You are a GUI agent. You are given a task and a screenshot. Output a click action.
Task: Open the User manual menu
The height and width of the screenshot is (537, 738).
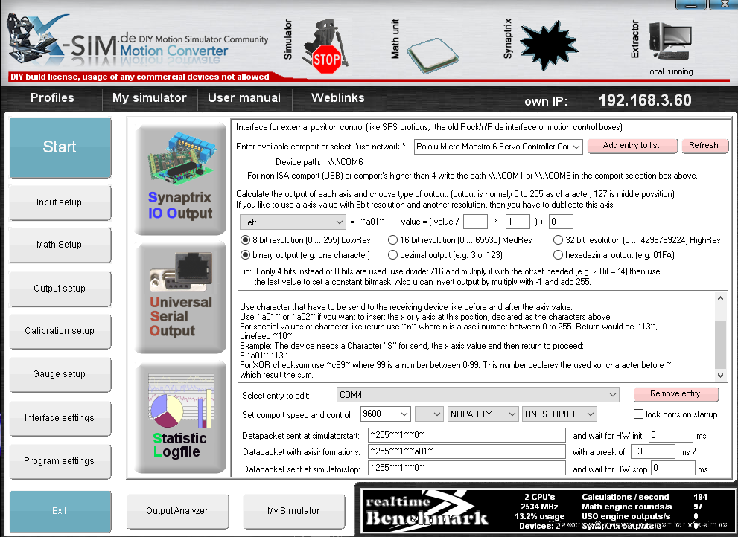click(244, 98)
